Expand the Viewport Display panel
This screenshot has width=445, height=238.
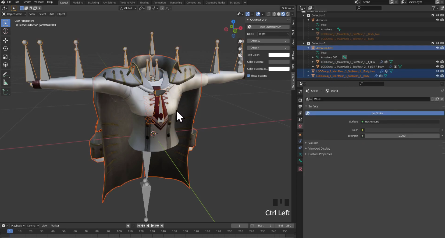click(319, 149)
